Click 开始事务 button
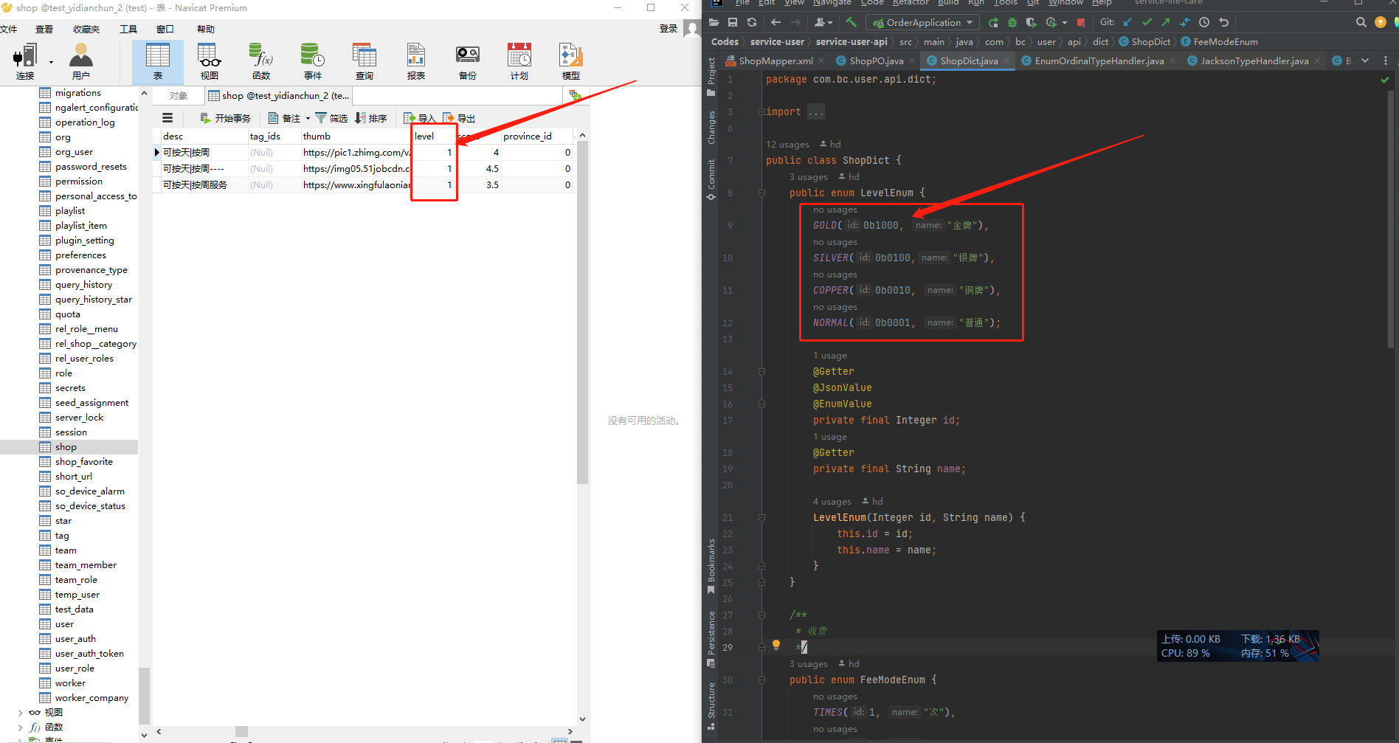Viewport: 1399px width, 743px height. [225, 118]
